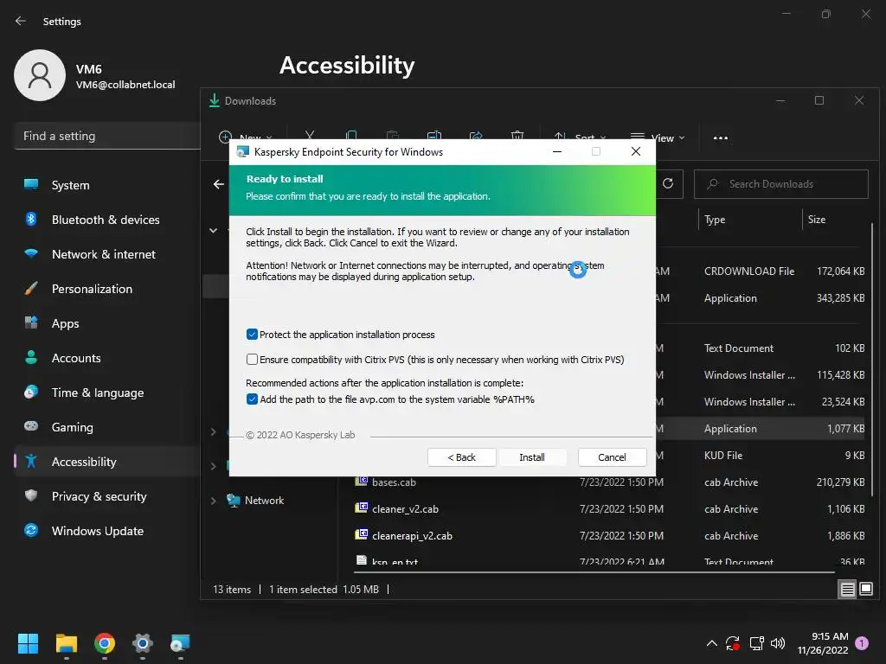Click the Copy icon in Explorer toolbar
The image size is (886, 664).
[x=351, y=136]
